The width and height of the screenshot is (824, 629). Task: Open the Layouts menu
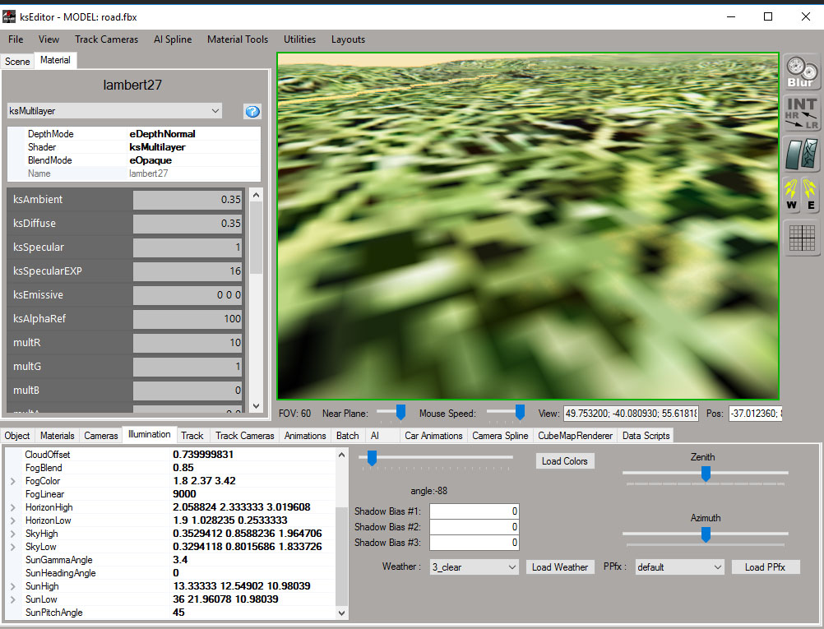348,39
